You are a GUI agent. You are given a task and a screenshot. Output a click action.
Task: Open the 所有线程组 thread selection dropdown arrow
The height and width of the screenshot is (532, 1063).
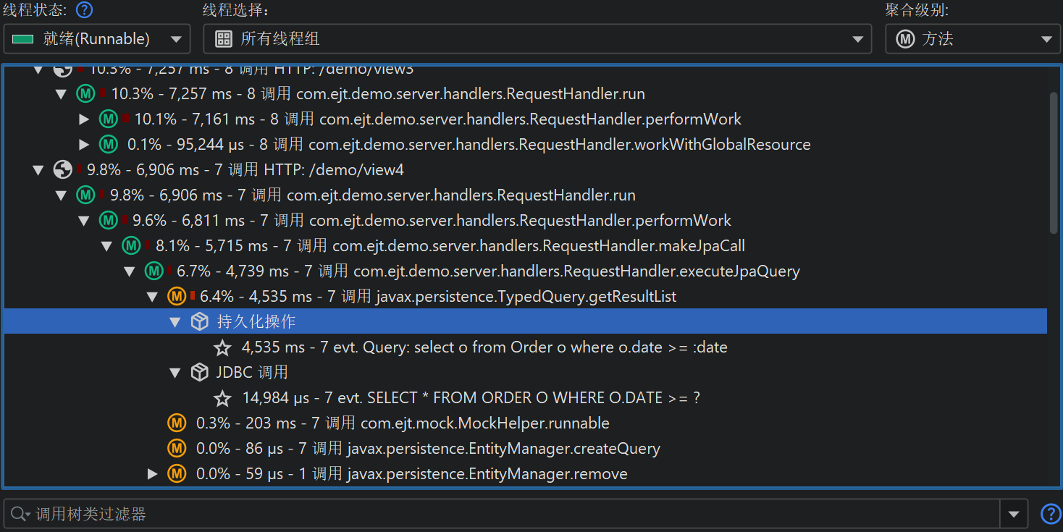point(857,39)
